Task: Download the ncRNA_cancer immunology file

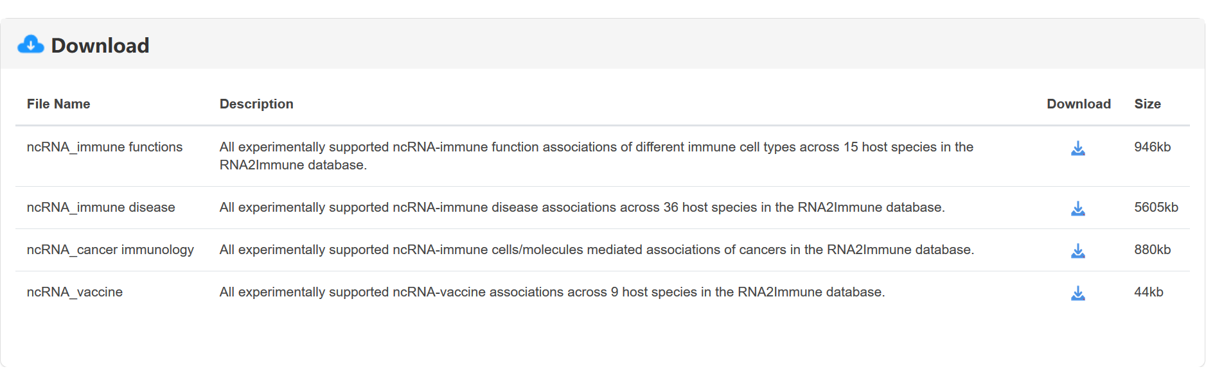Action: (1078, 252)
